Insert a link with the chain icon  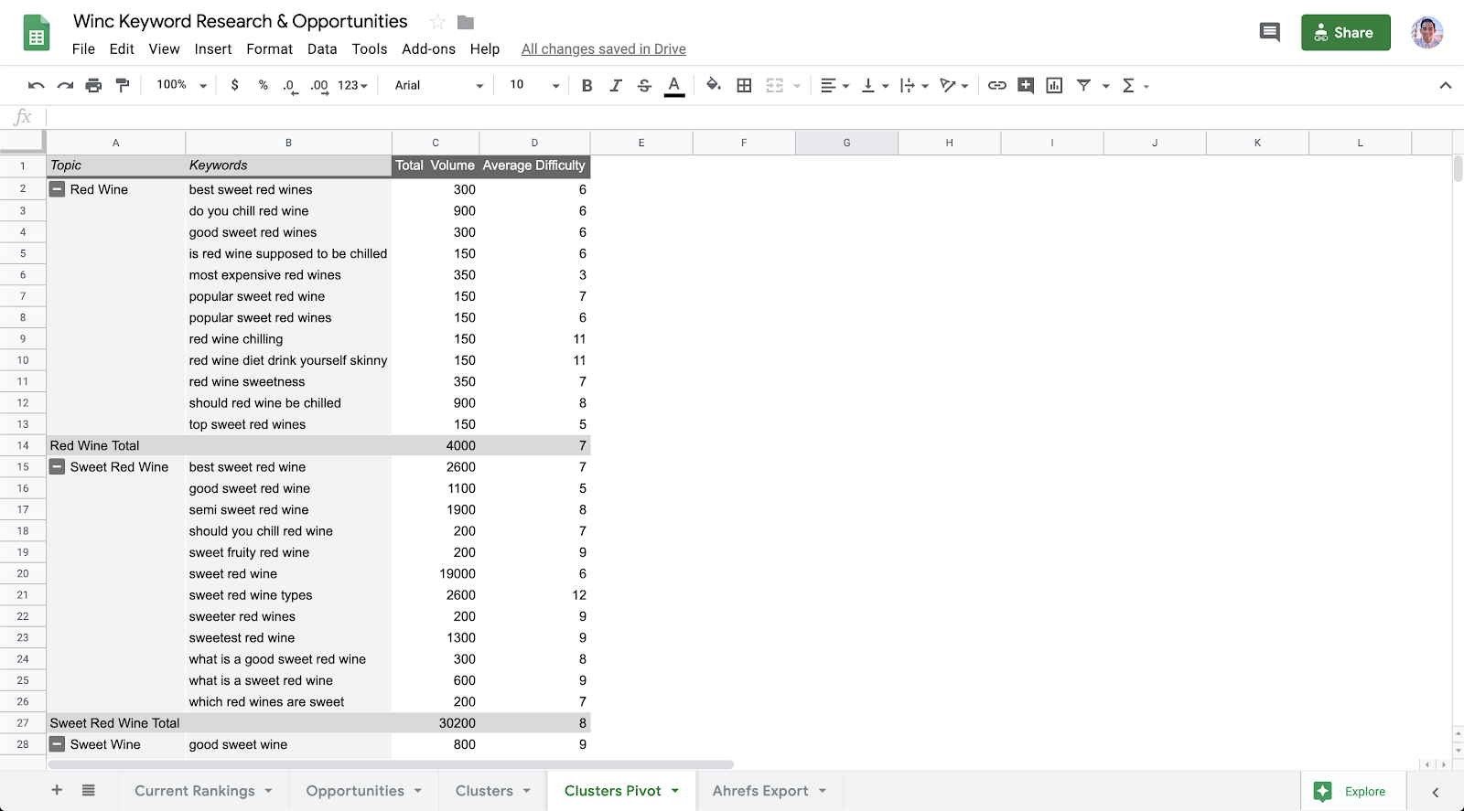tap(997, 85)
